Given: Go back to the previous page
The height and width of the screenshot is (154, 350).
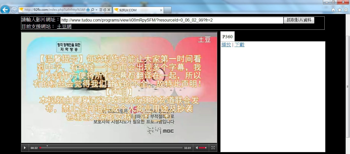Looking at the screenshot, I should (x=5, y=10).
